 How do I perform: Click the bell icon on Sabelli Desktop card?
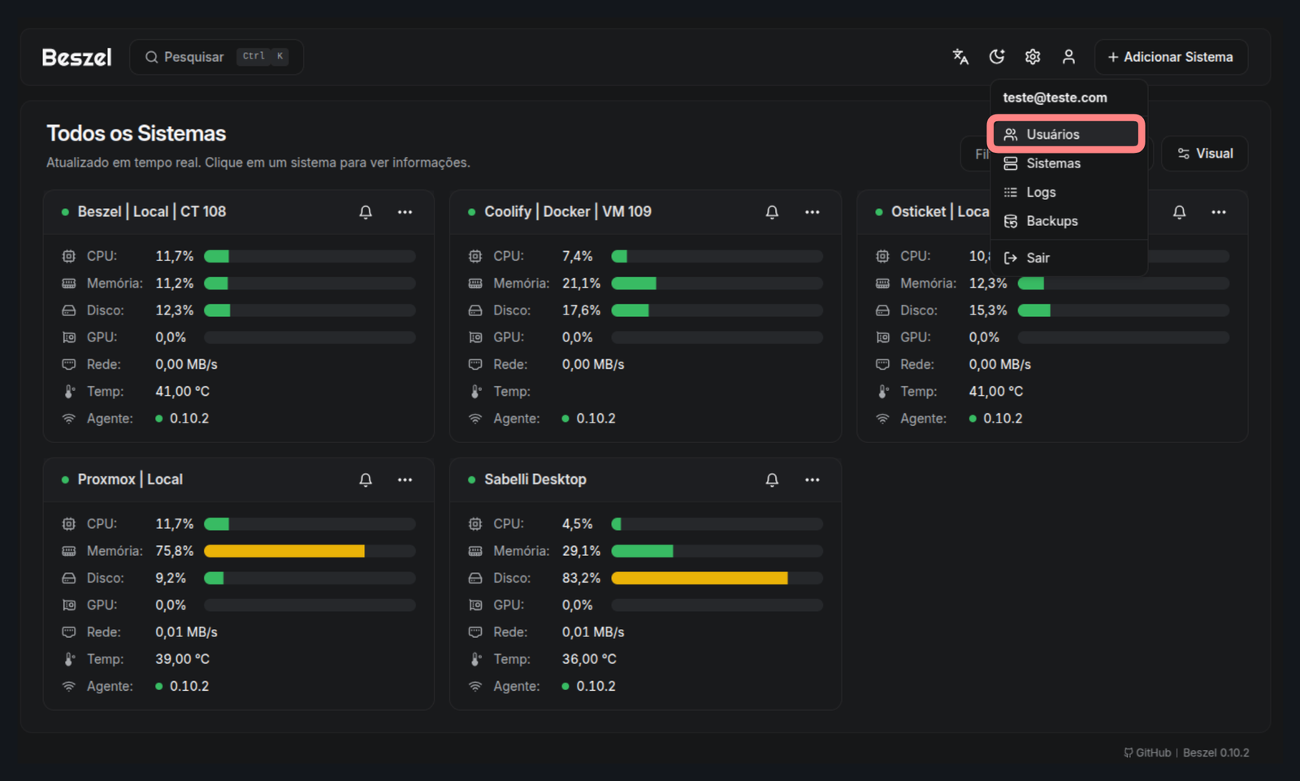(x=772, y=480)
